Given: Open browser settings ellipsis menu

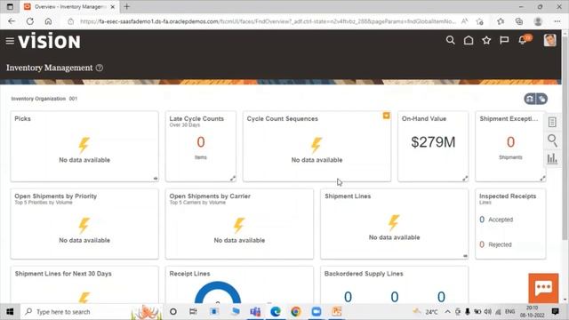Looking at the screenshot, I should (557, 21).
